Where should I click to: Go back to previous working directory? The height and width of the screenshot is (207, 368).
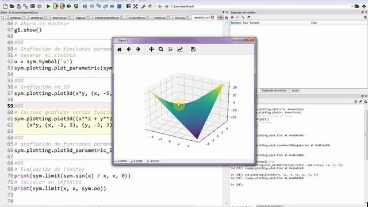pos(160,6)
